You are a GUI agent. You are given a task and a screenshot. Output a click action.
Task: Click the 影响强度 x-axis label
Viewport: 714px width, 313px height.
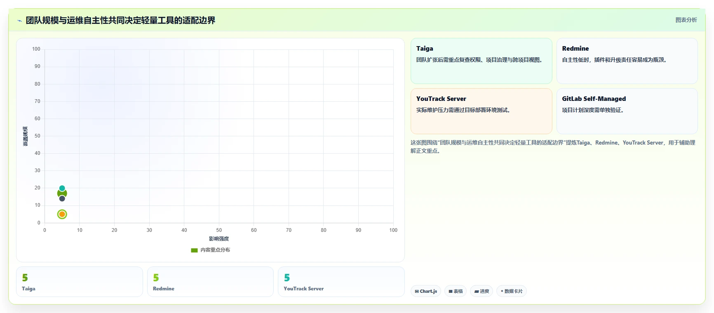219,239
